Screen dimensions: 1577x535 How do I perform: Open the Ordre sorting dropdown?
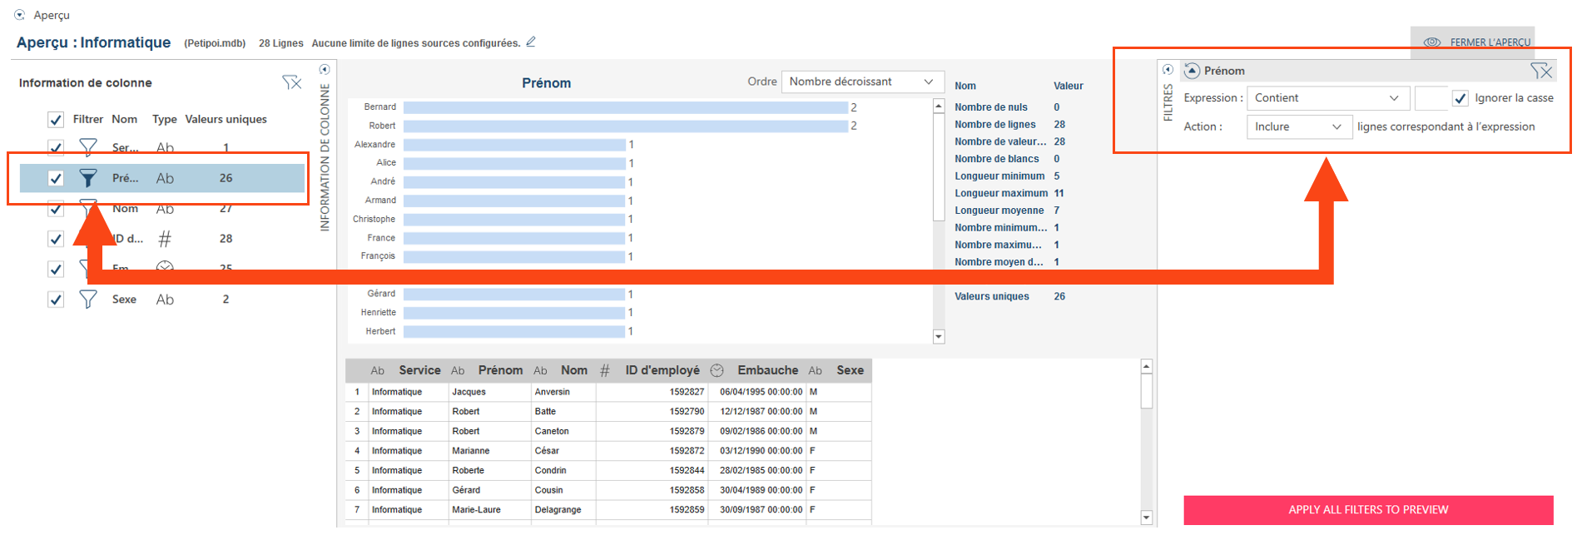point(862,82)
